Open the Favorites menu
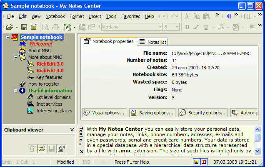Screen dimensions: 265x167 coord(131,16)
